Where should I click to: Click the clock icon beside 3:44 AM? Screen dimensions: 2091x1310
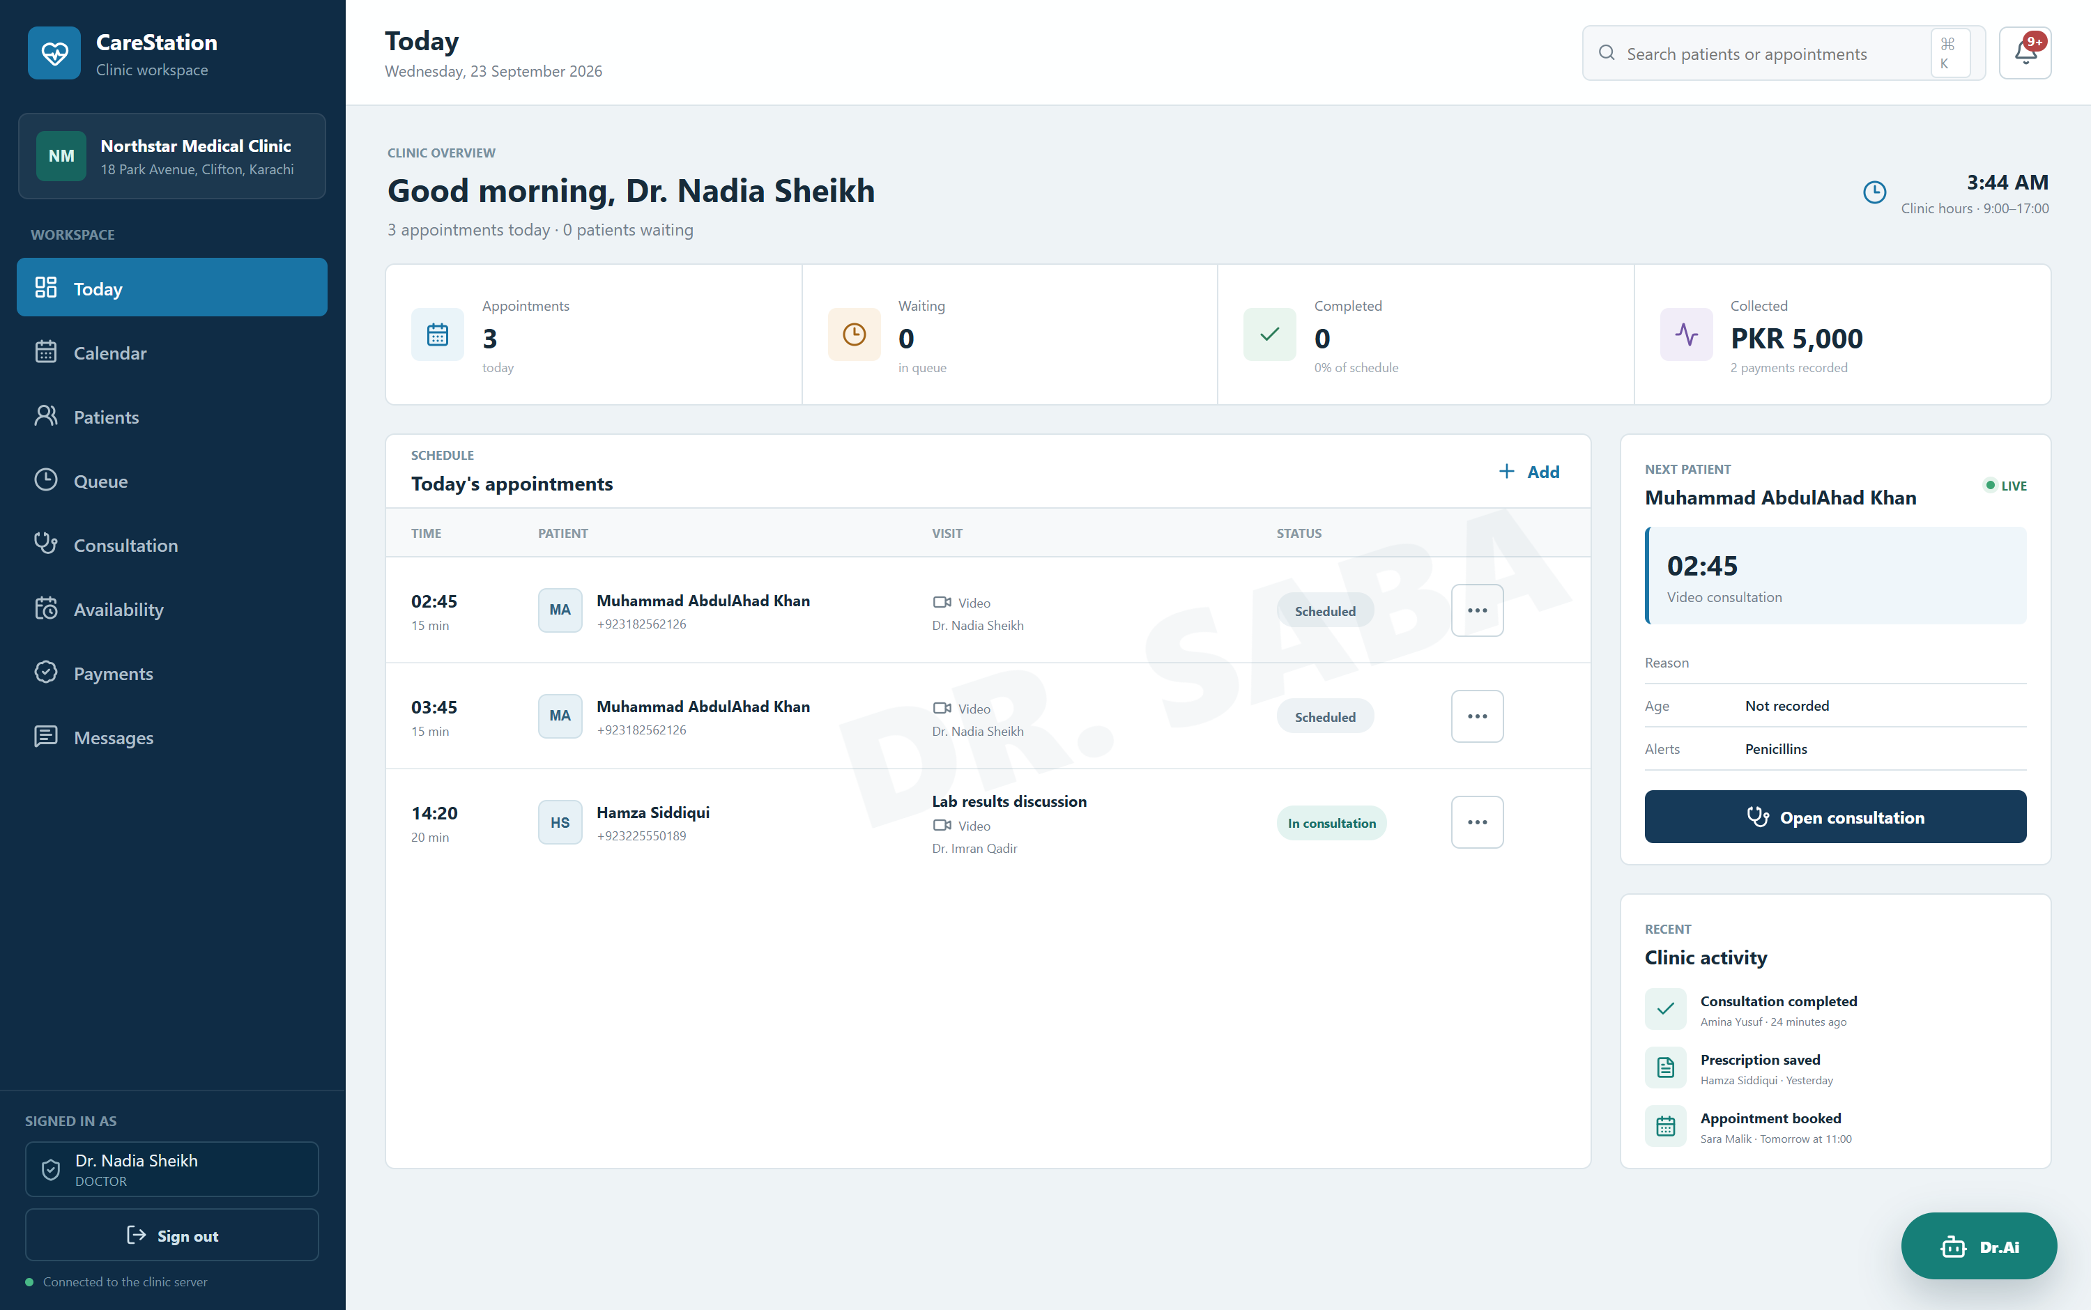click(x=1874, y=192)
